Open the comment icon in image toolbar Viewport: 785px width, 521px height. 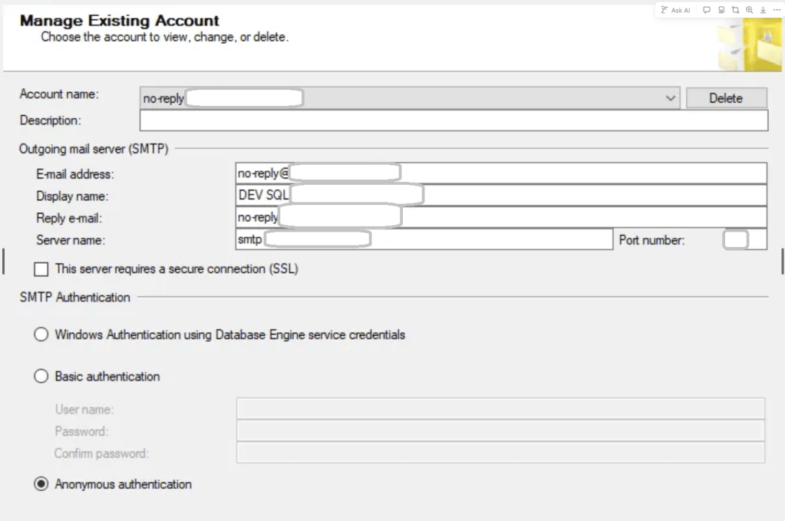tap(707, 10)
